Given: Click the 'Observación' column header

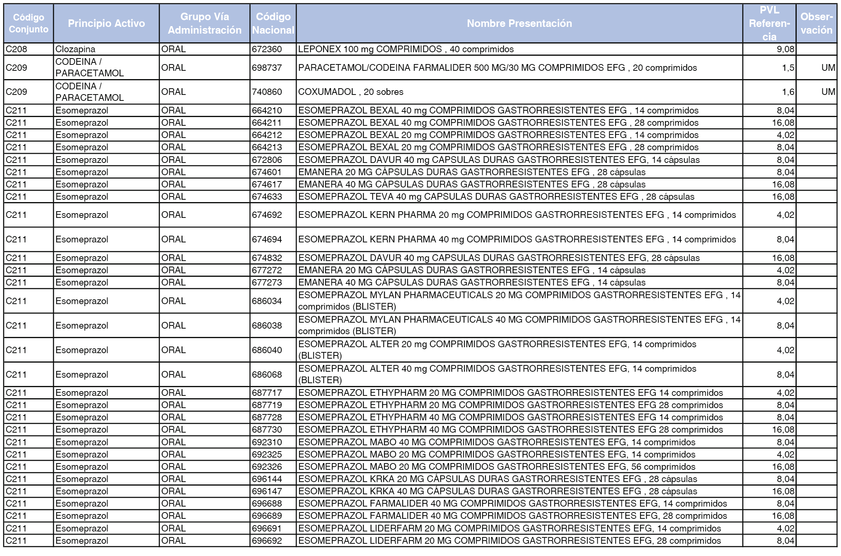Looking at the screenshot, I should tap(816, 23).
